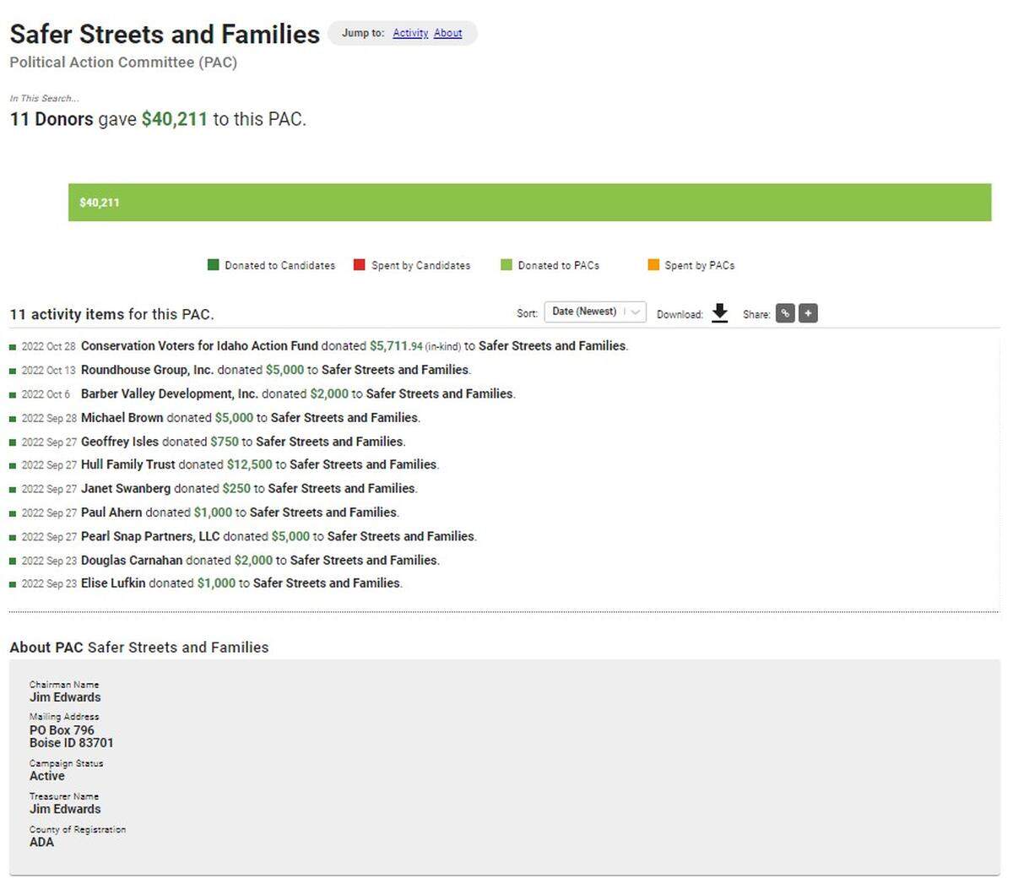Click the 2022 Sep 28 date
Viewport: 1013px width, 884px height.
point(48,418)
